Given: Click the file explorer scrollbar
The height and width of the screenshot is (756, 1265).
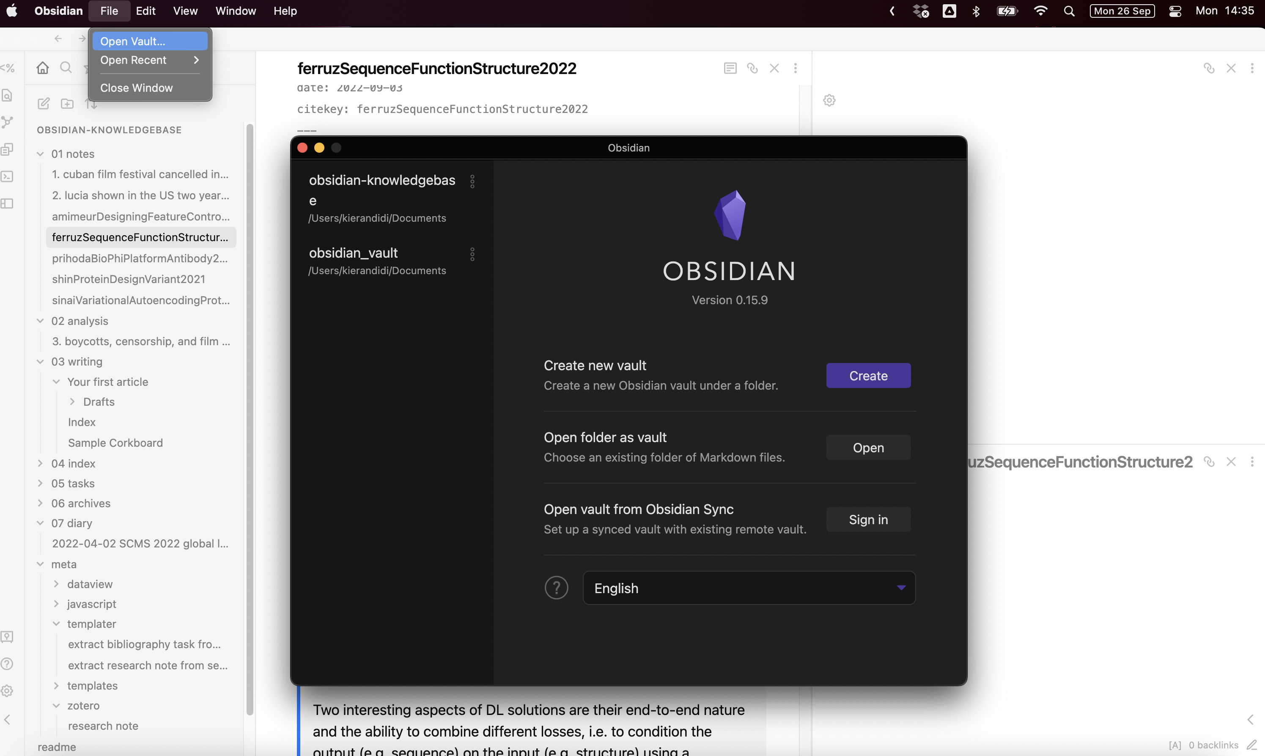Looking at the screenshot, I should pos(250,419).
